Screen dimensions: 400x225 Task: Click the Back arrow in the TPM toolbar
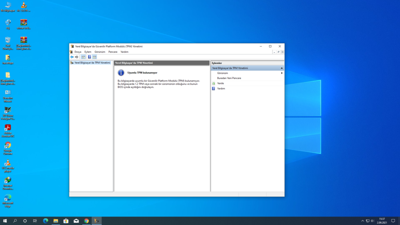point(72,57)
